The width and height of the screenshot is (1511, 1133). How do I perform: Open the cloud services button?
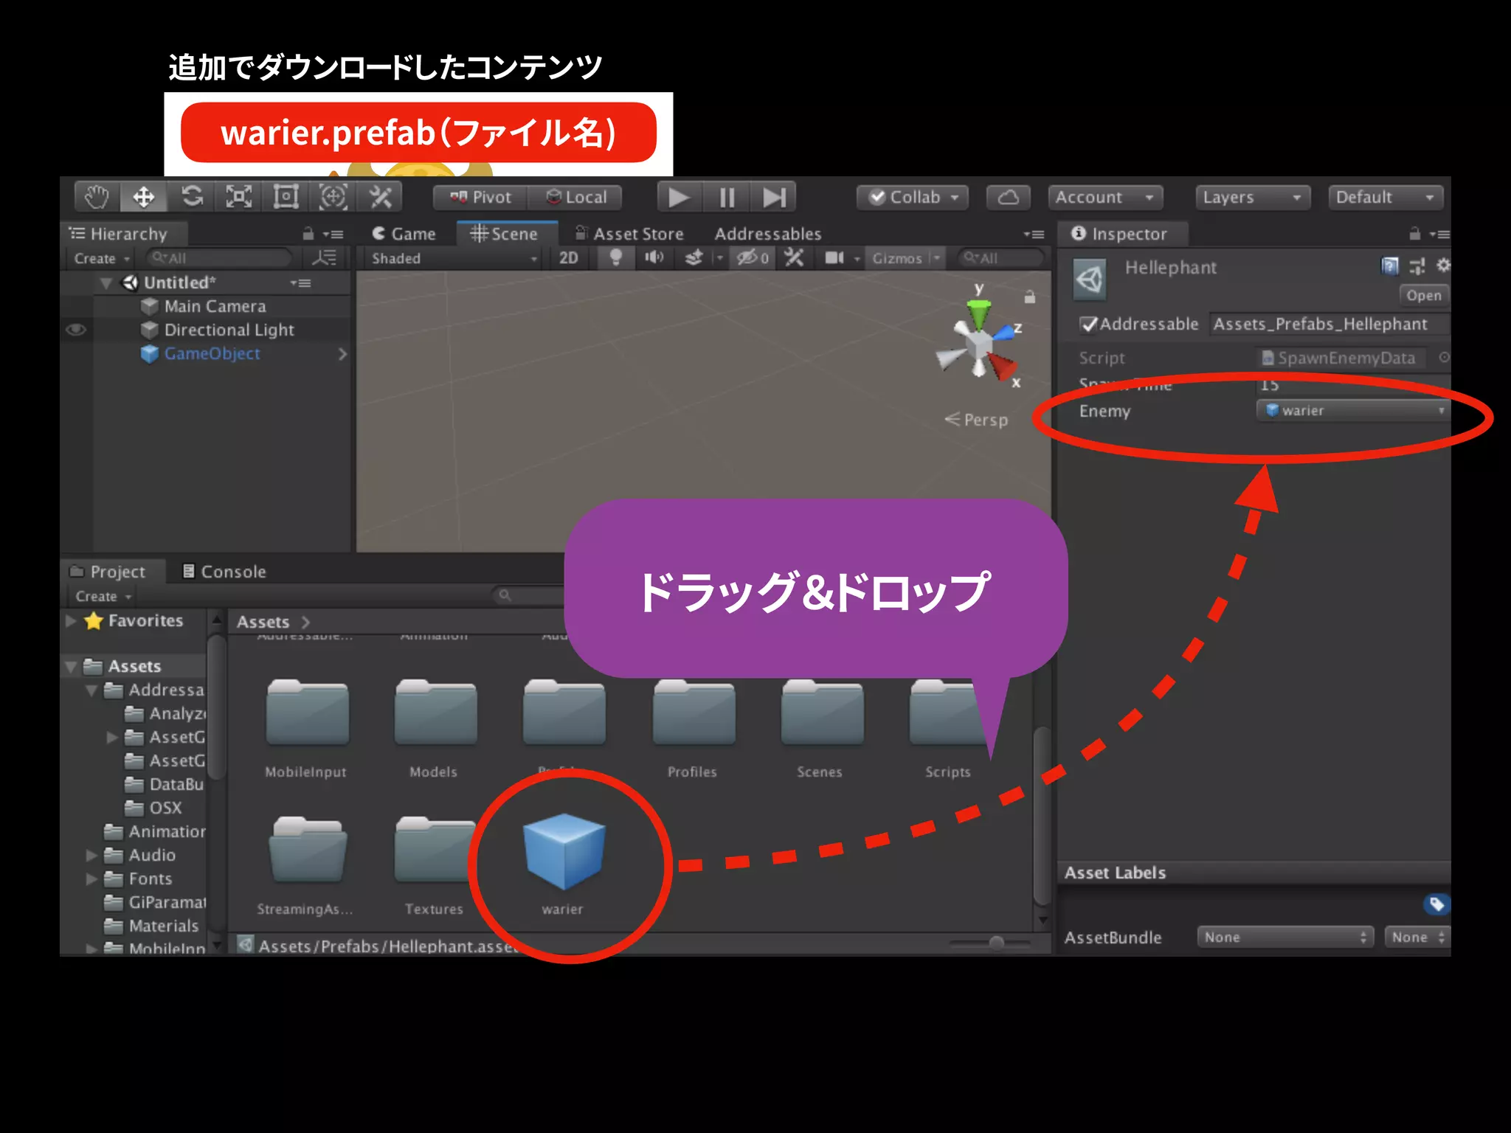pyautogui.click(x=1009, y=197)
